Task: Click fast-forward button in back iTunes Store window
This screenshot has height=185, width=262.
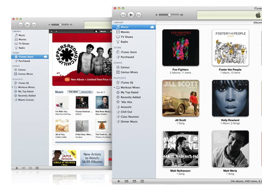Action: 34,25
